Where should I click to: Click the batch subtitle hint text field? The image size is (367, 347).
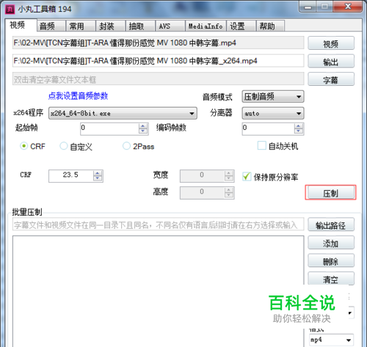tap(158, 224)
